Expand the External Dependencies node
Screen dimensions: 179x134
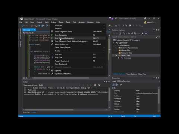click(x=116, y=48)
